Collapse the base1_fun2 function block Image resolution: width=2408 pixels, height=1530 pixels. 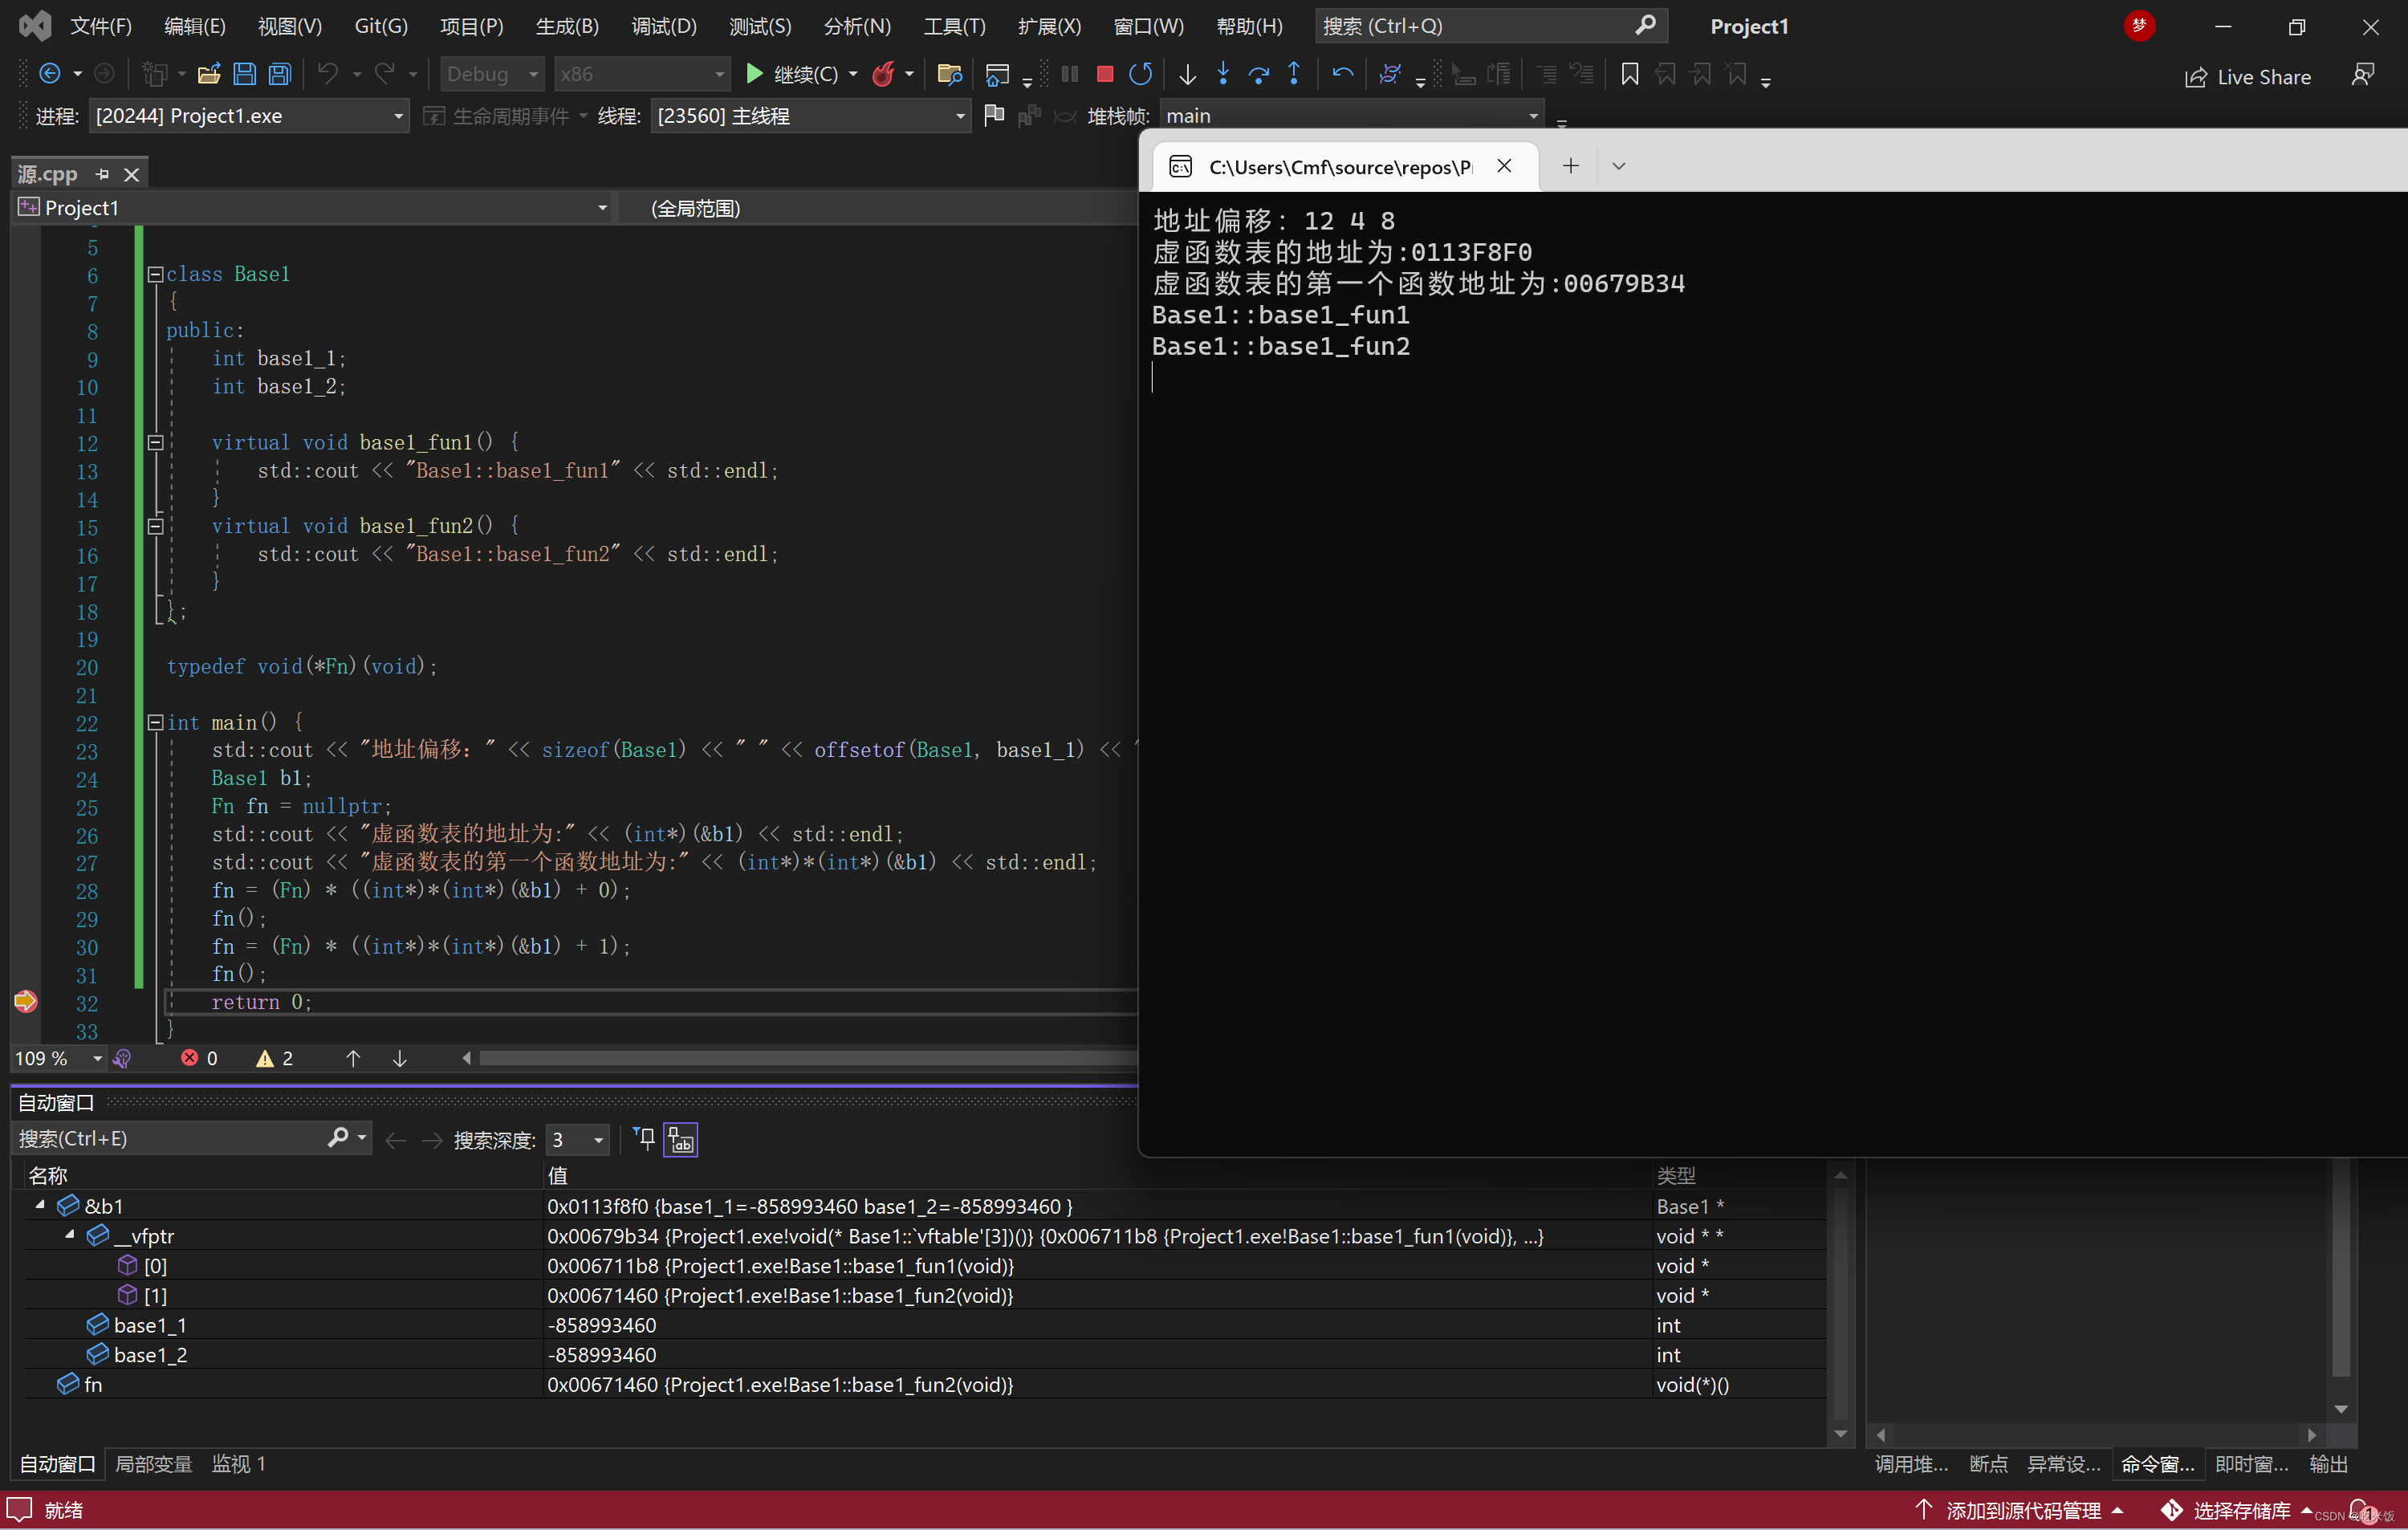[x=155, y=526]
